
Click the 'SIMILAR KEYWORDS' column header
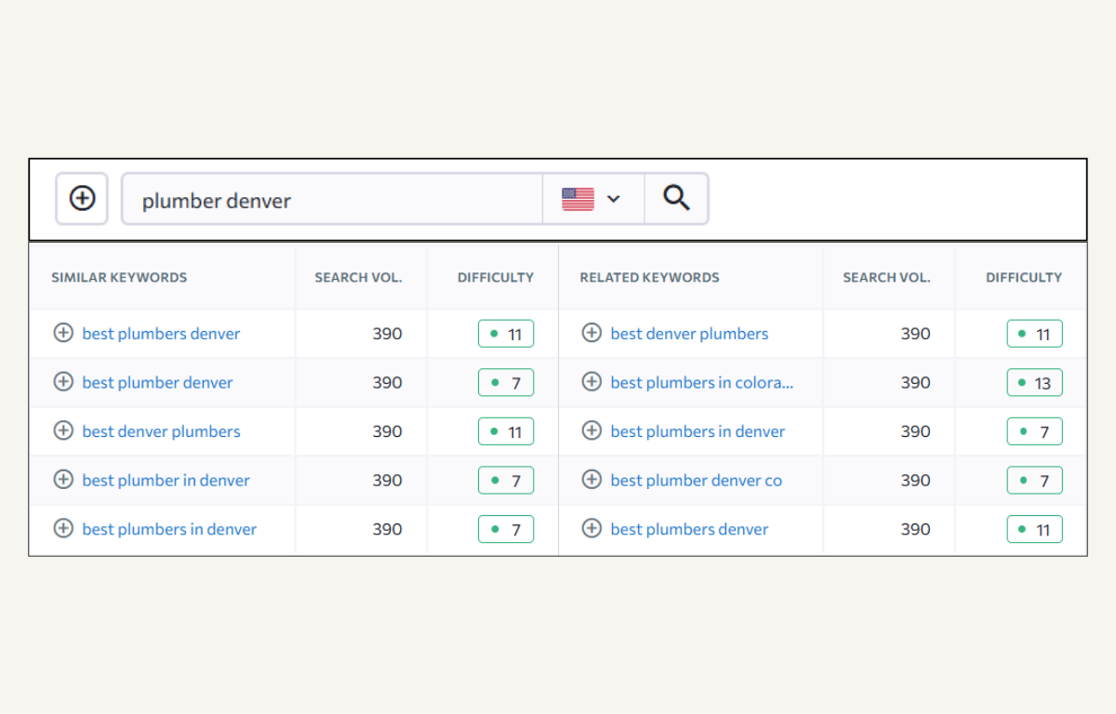coord(119,277)
